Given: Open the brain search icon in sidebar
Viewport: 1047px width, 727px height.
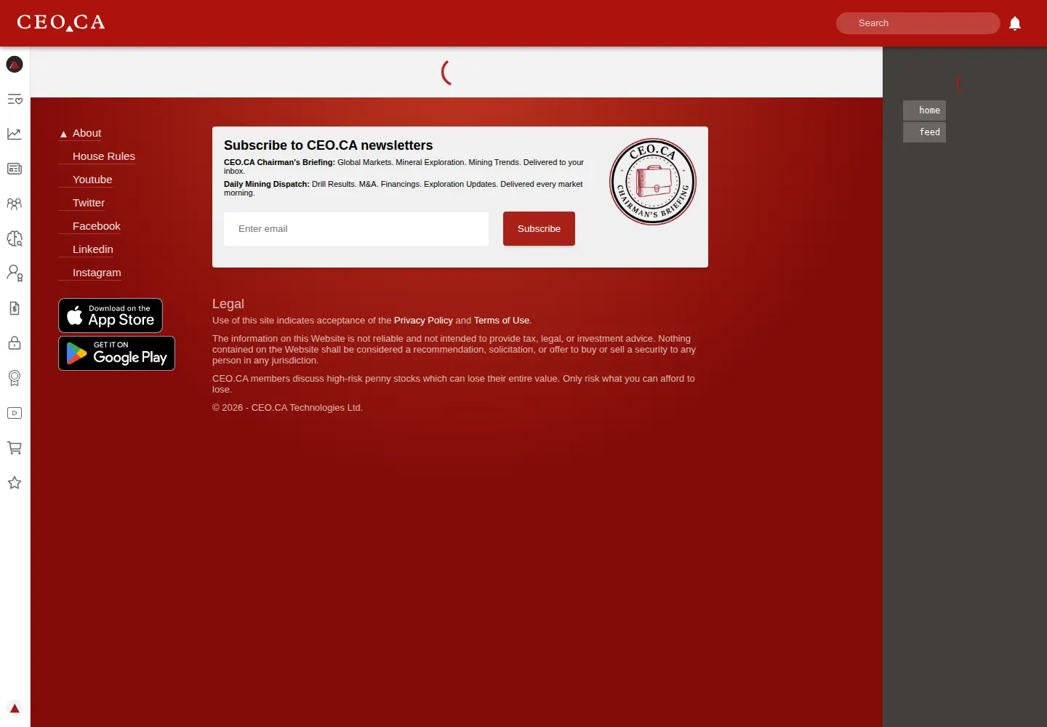Looking at the screenshot, I should click(x=15, y=238).
